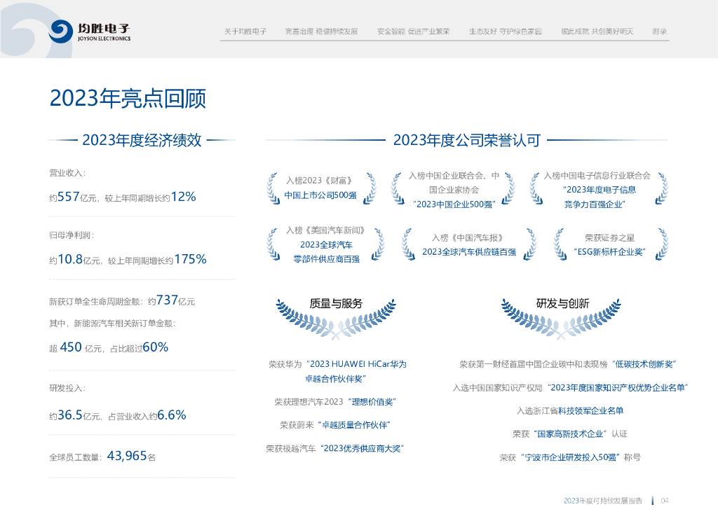Click 入榜2023《财富》 text
The image size is (718, 528).
point(320,181)
